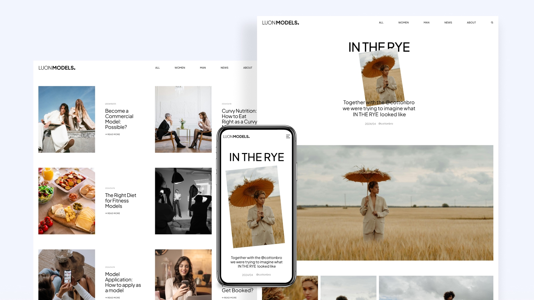Click the LUONMODELS logo on the right page
Image resolution: width=534 pixels, height=300 pixels.
pos(280,23)
